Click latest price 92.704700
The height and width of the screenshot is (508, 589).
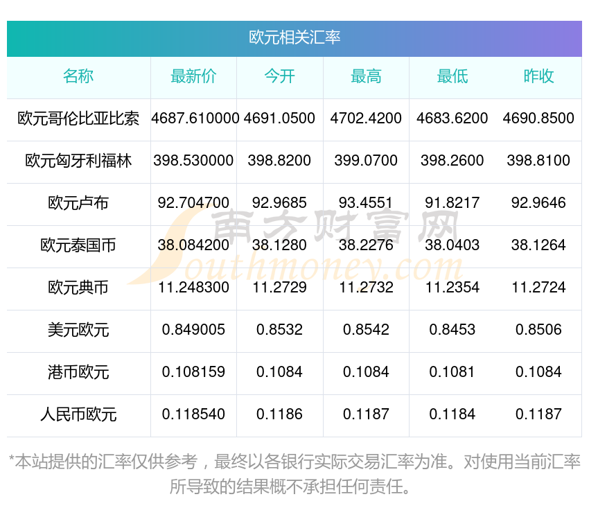tap(193, 203)
